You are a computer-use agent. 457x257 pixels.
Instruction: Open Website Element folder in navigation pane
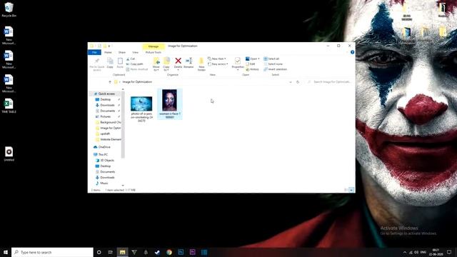coord(108,140)
